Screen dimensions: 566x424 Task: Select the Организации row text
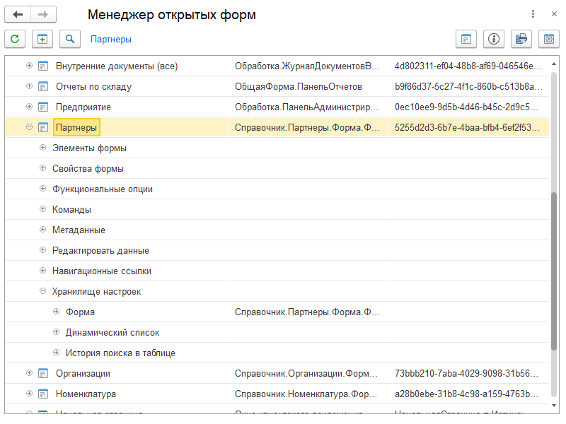[x=83, y=374]
